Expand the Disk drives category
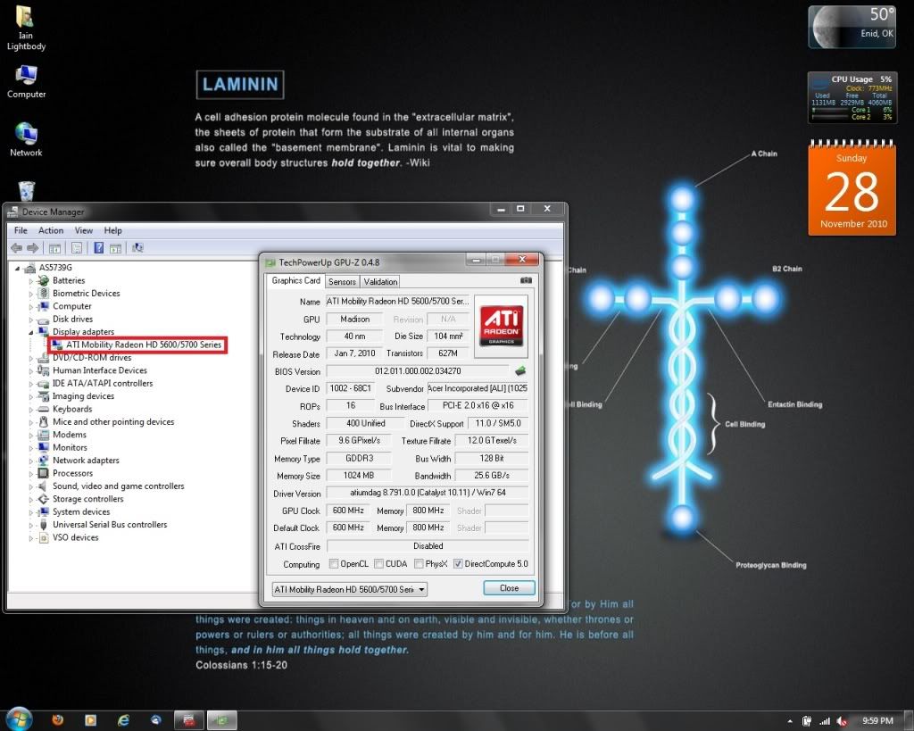 (31, 320)
